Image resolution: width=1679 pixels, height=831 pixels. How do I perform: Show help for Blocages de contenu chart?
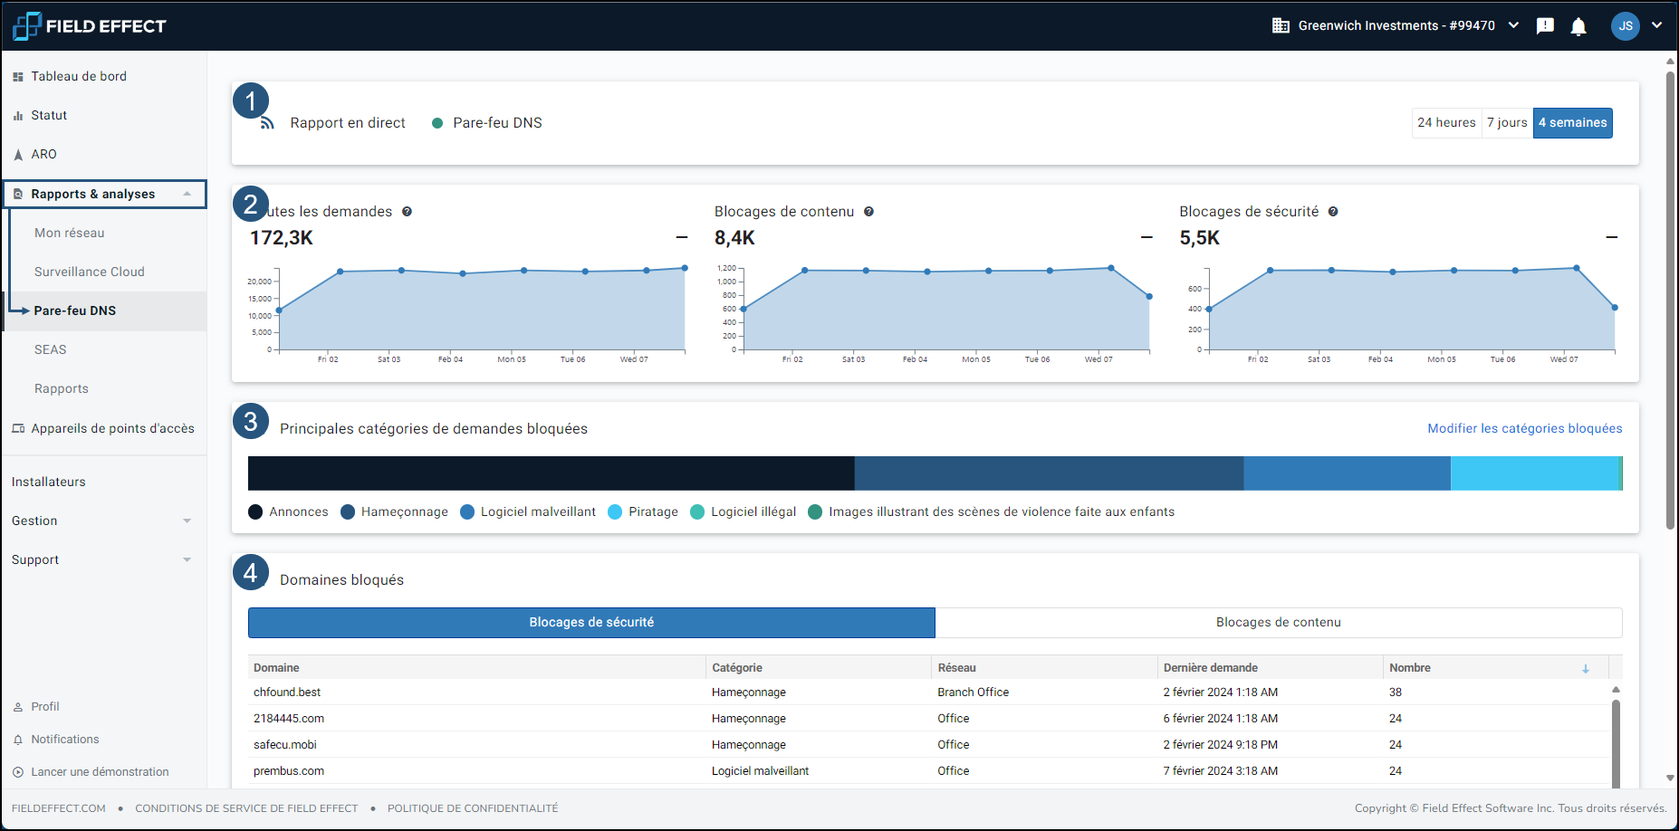[868, 212]
